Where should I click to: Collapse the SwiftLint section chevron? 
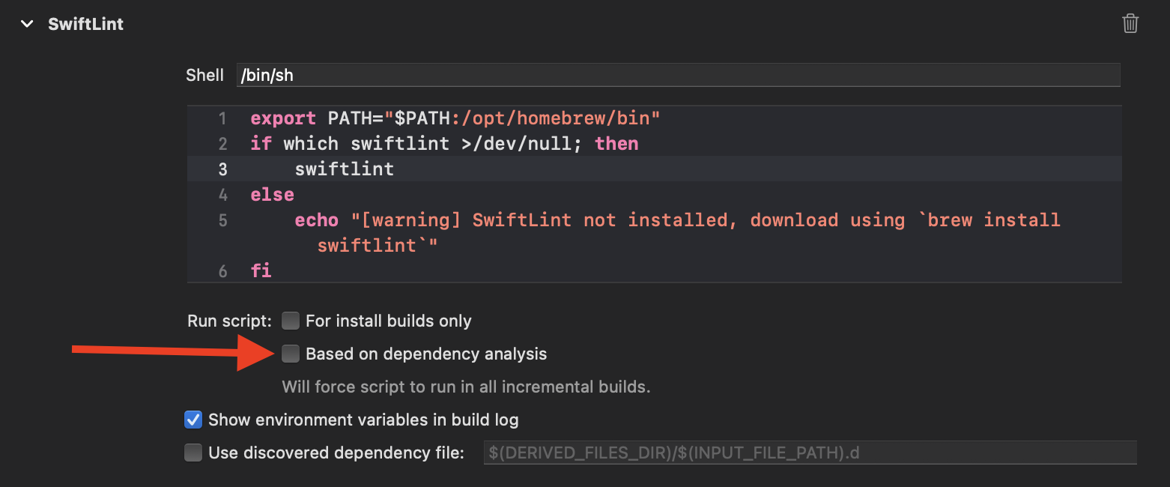[28, 24]
